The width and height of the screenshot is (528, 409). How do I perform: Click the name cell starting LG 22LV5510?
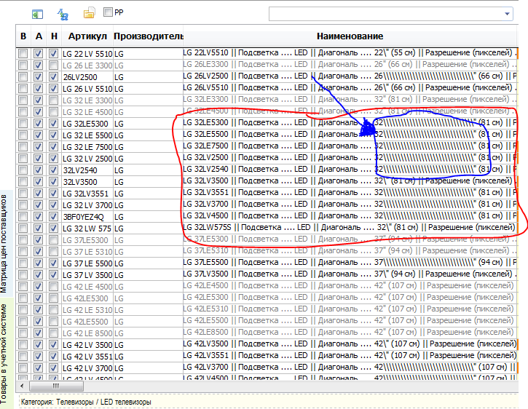point(350,53)
